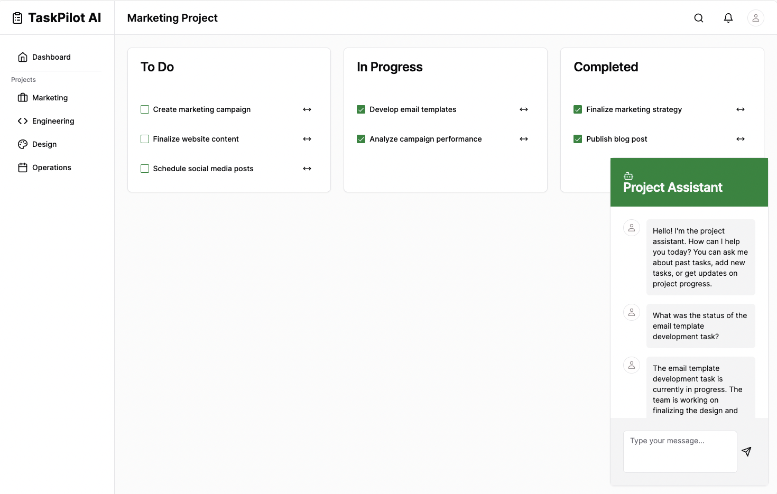Open notifications via the bell icon
This screenshot has width=777, height=494.
pos(728,17)
